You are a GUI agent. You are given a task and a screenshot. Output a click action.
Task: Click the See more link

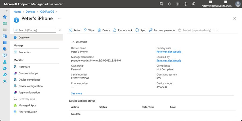77,93
